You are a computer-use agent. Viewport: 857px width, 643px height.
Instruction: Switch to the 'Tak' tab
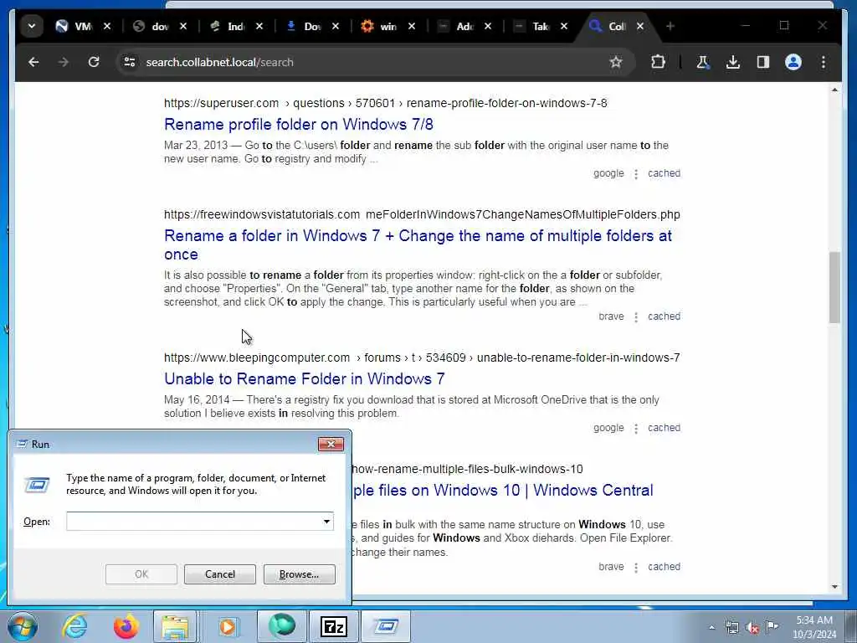pyautogui.click(x=533, y=26)
